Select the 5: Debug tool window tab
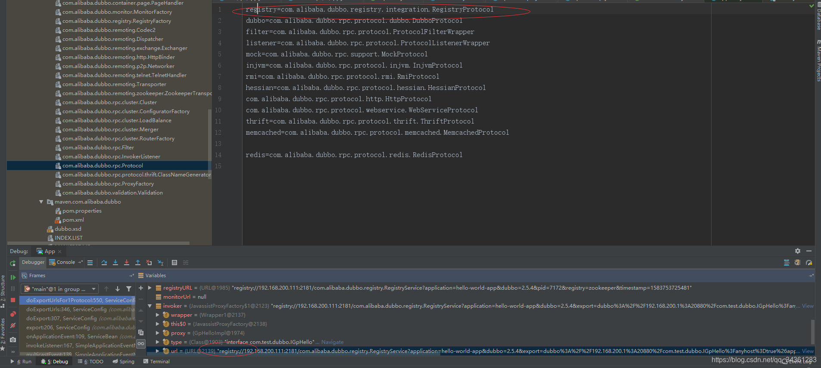Viewport: 821px width, 368px height. [55, 362]
